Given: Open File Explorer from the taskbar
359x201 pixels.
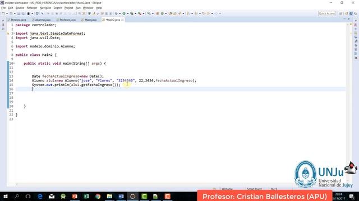Looking at the screenshot, I should (109, 196).
